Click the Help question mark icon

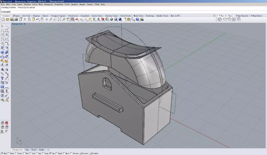click(x=137, y=19)
